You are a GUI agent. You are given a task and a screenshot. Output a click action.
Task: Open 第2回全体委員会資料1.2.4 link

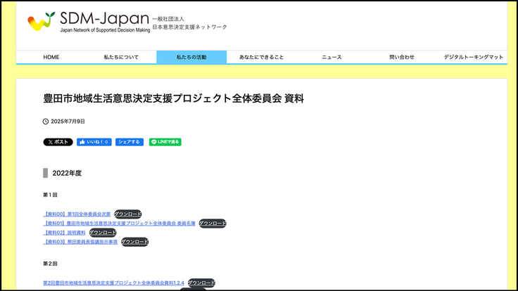pos(113,283)
